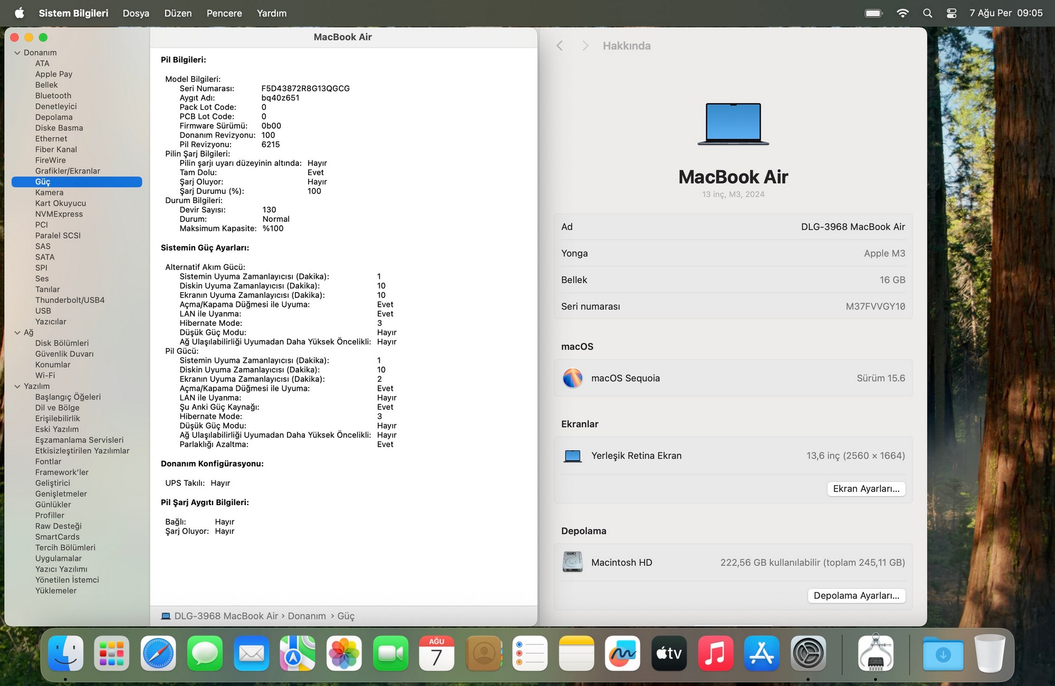Select NVMExpress in sidebar

pyautogui.click(x=59, y=214)
